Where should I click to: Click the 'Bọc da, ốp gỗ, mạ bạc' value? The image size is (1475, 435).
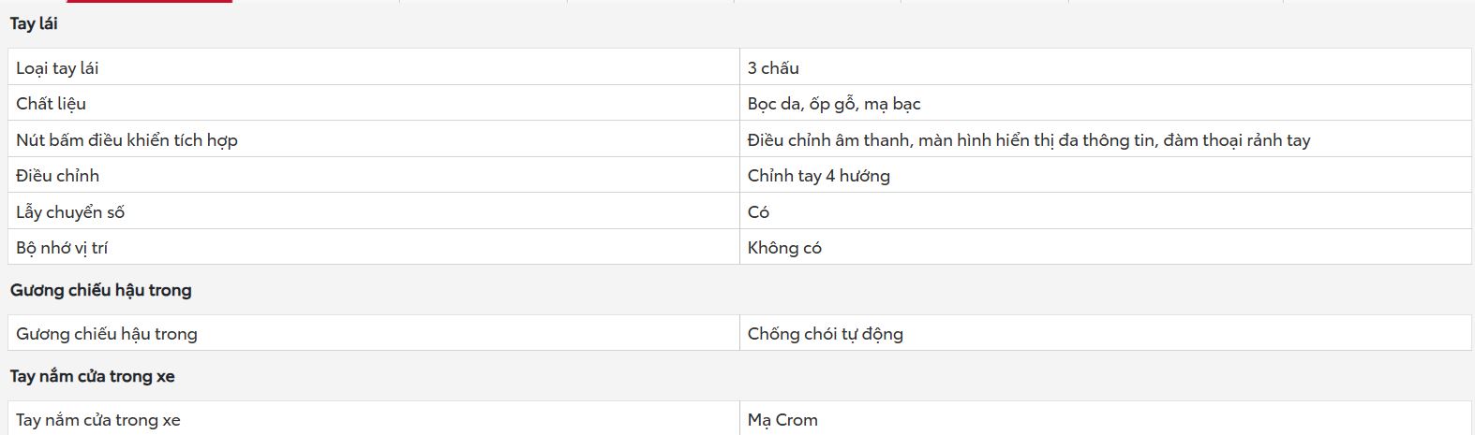tap(834, 104)
